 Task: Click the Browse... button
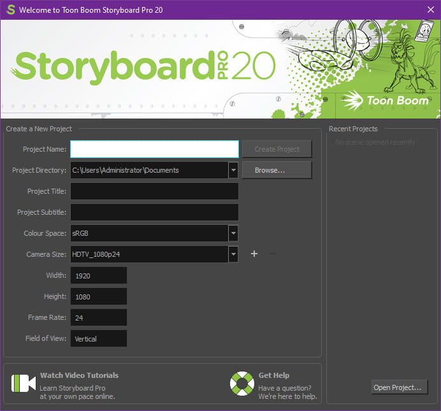click(277, 170)
